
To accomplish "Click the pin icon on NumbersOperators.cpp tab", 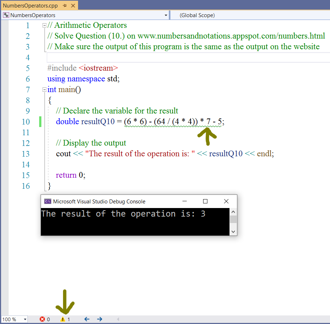I will click(x=65, y=6).
